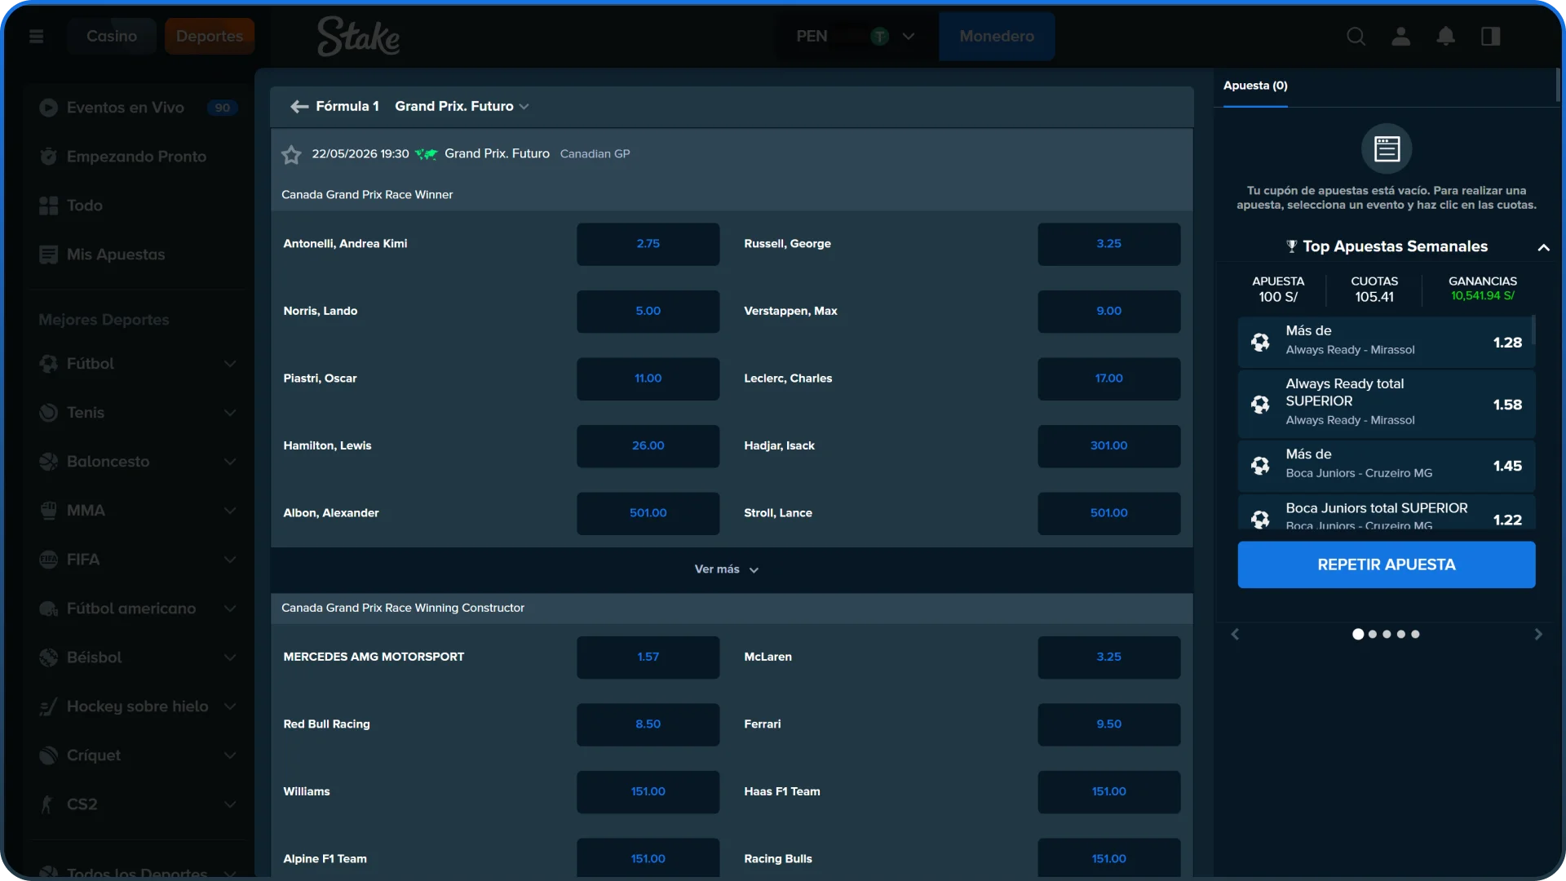Expand the MMA sidebar chevron
This screenshot has width=1566, height=881.
tap(230, 511)
